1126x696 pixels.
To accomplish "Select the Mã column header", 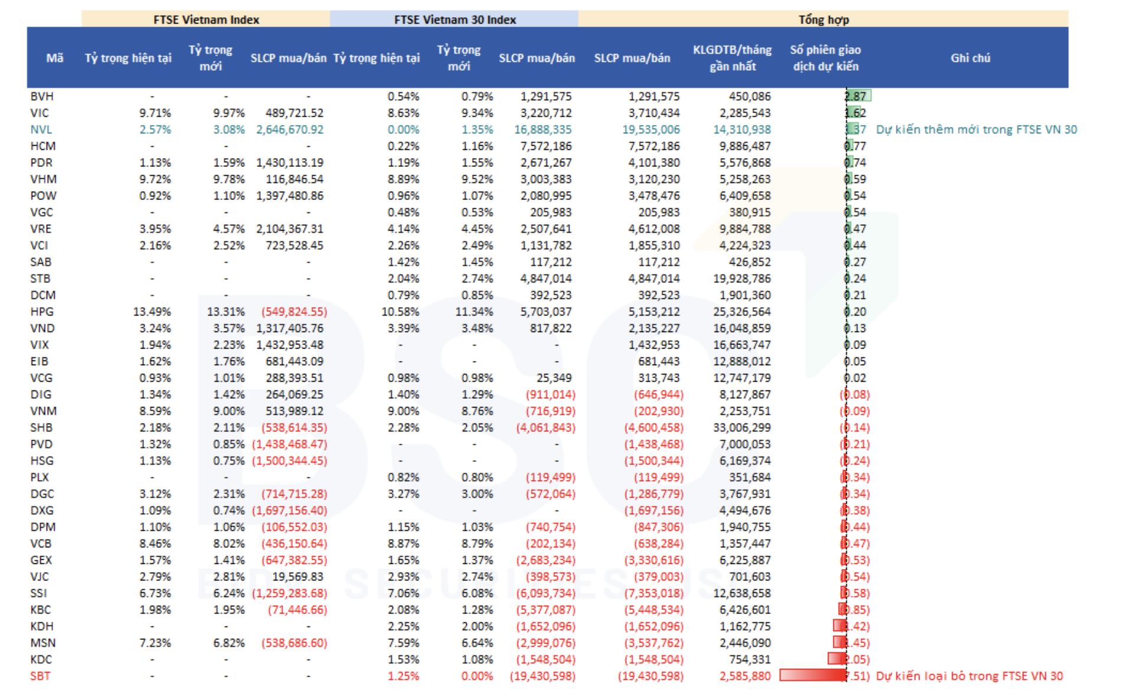I will (54, 58).
